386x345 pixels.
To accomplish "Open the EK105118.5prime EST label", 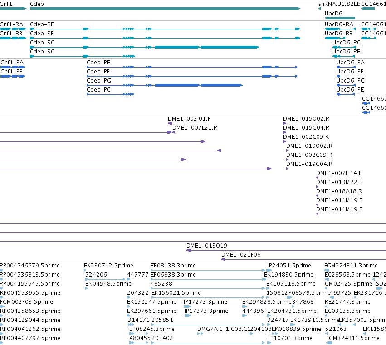I will tap(291, 284).
